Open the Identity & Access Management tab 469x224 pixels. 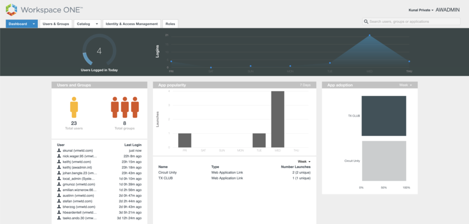[131, 24]
